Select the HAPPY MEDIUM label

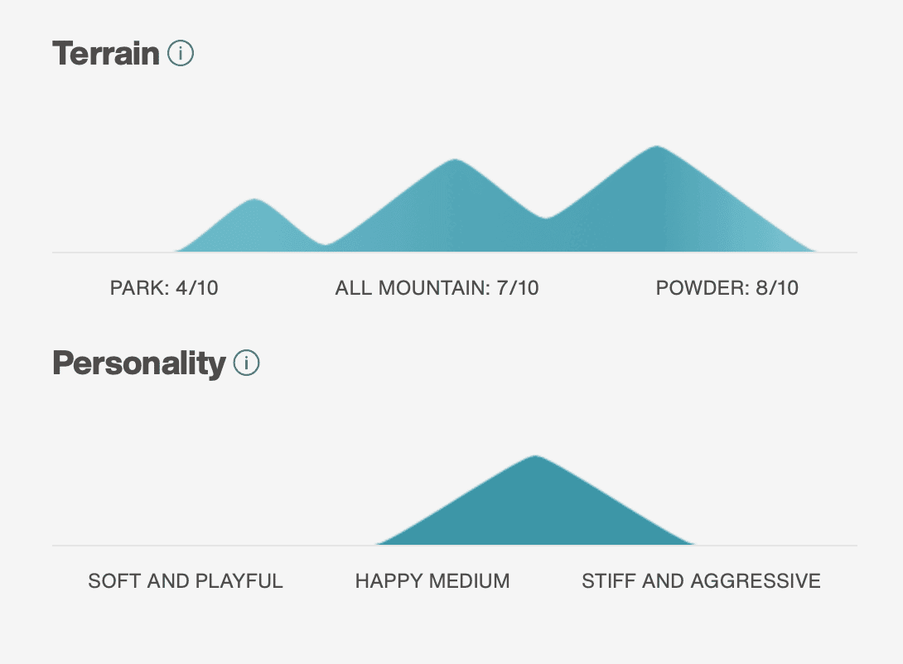432,581
